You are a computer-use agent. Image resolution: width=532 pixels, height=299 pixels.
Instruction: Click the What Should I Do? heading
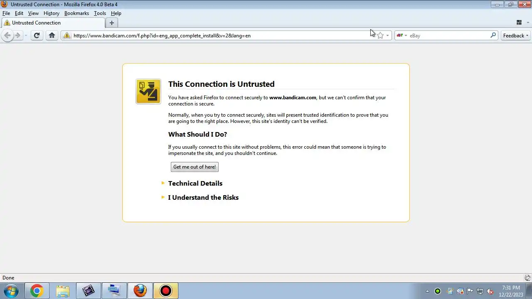[x=197, y=134]
